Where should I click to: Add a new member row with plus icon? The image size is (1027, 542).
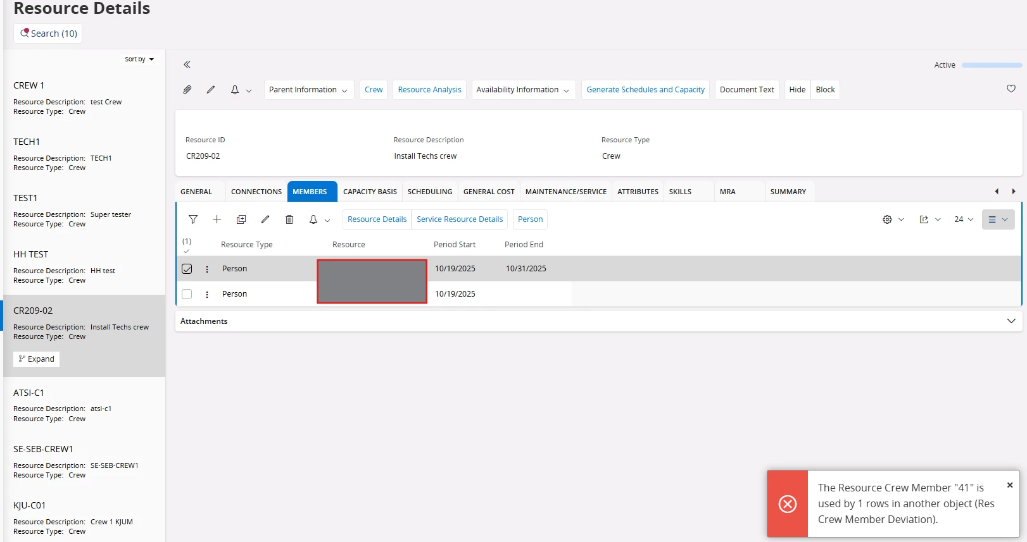point(217,219)
